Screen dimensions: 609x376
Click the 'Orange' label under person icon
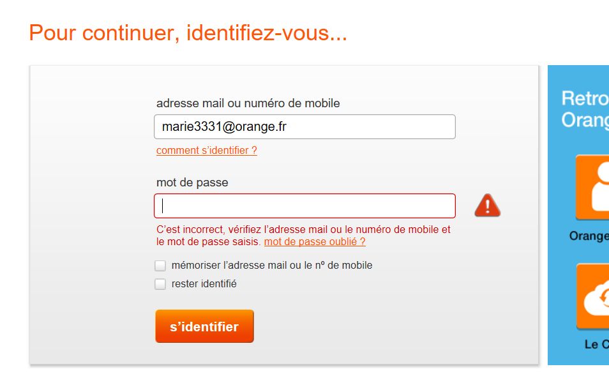coord(589,236)
